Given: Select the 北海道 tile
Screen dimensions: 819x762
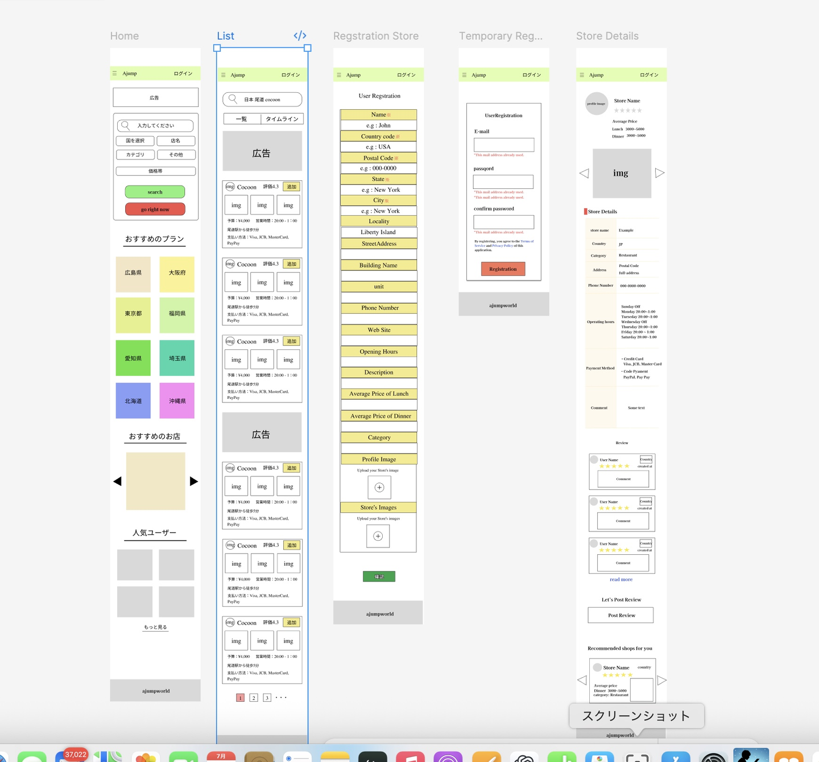Looking at the screenshot, I should [x=133, y=401].
